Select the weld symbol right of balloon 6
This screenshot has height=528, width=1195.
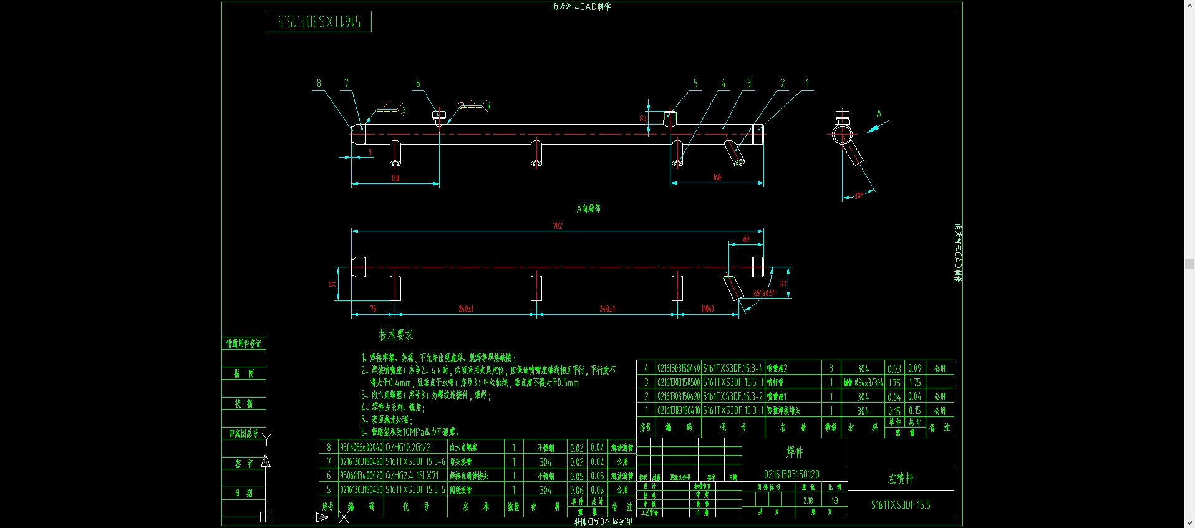click(x=472, y=105)
